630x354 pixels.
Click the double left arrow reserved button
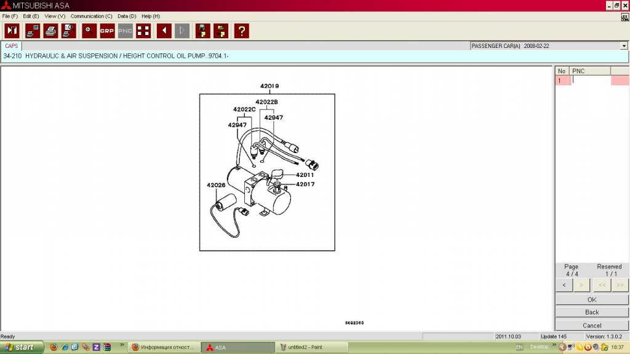602,285
